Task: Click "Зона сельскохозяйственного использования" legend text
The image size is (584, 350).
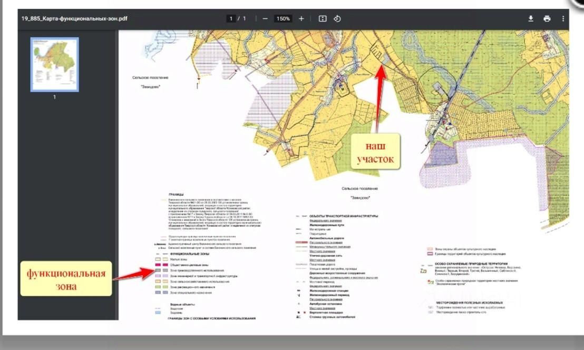Action: coord(200,282)
